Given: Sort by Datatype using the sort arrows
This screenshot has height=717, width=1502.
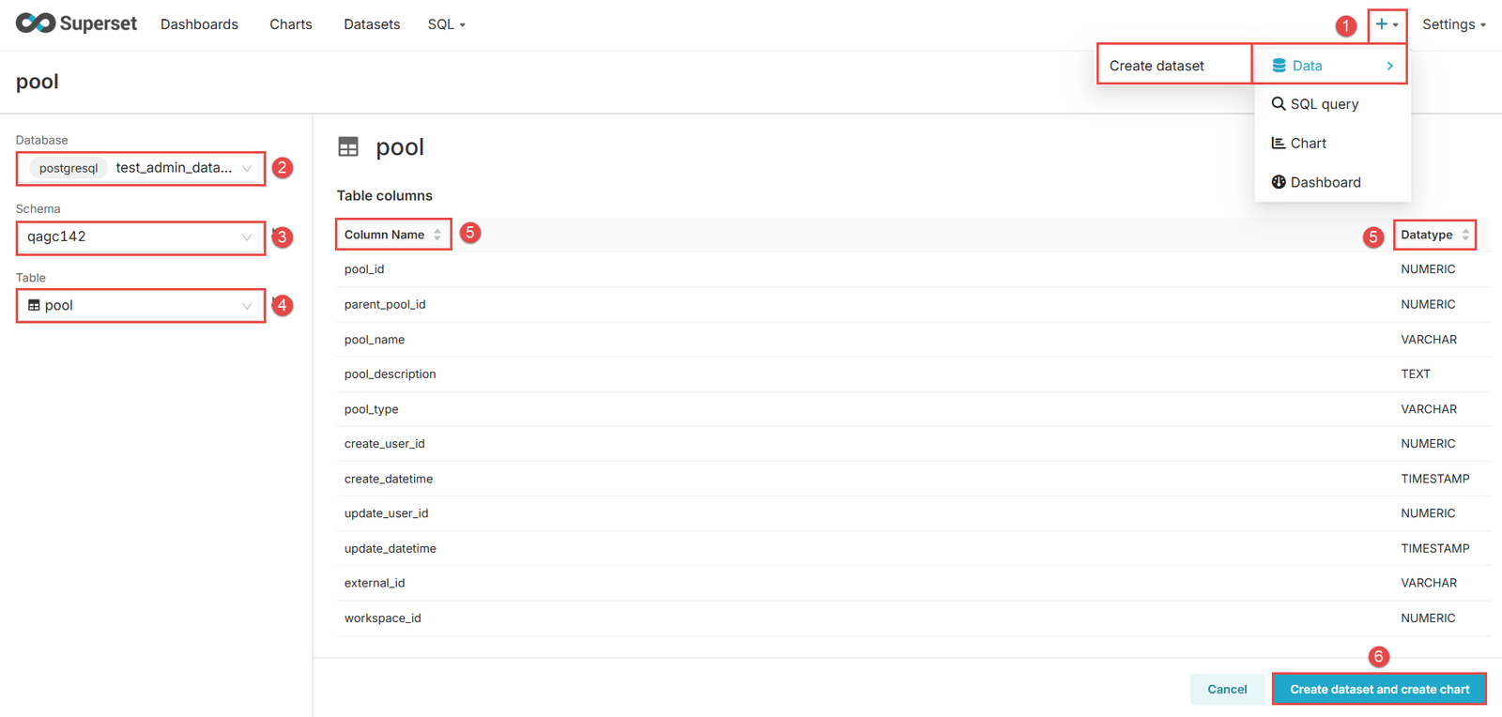Looking at the screenshot, I should click(1465, 235).
